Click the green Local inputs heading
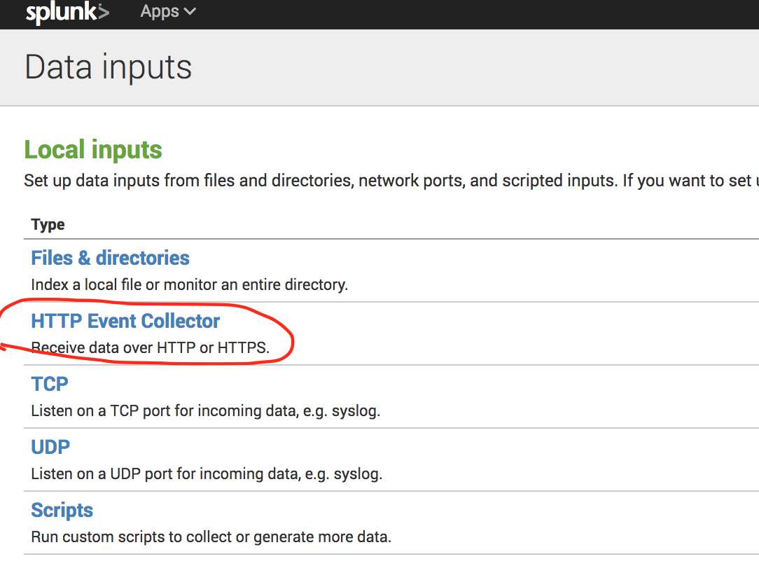The width and height of the screenshot is (759, 580). click(93, 150)
